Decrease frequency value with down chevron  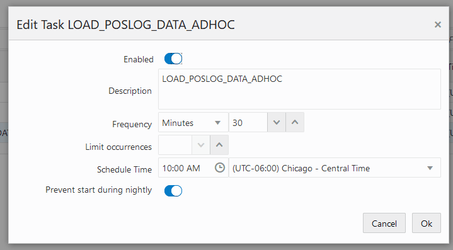click(x=277, y=122)
